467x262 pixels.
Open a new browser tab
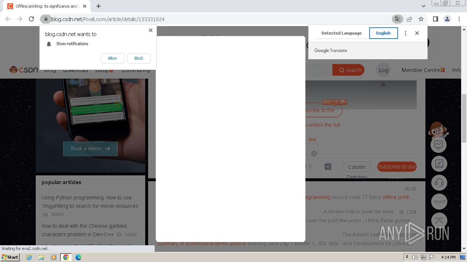click(99, 6)
